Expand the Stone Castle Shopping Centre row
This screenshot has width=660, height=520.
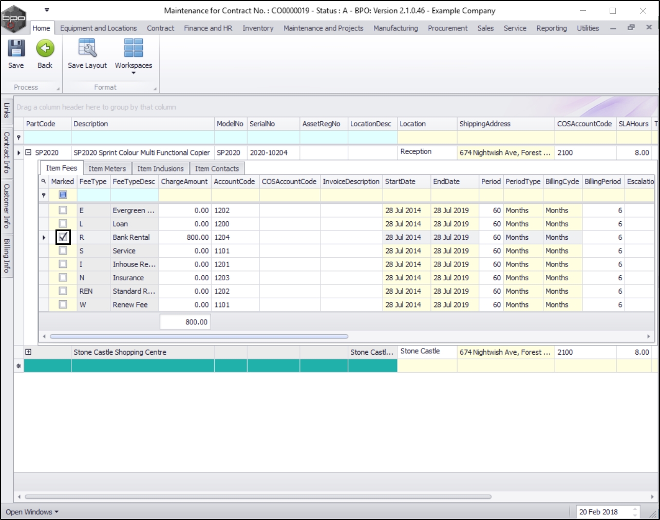tap(28, 352)
